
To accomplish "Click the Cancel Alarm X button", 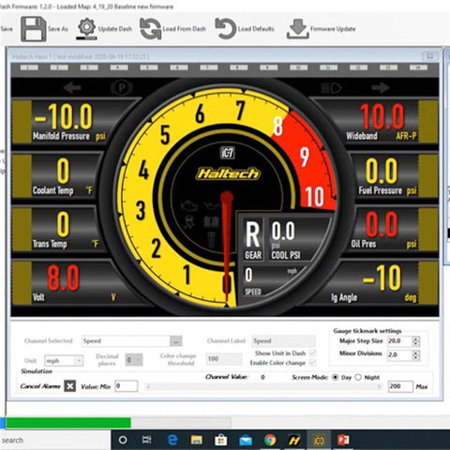I will coord(70,386).
